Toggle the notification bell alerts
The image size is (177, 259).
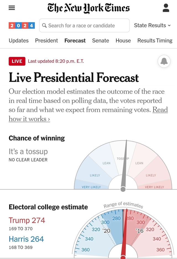[164, 61]
